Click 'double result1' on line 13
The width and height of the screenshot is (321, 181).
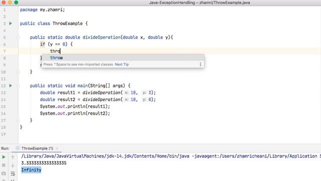click(x=58, y=93)
